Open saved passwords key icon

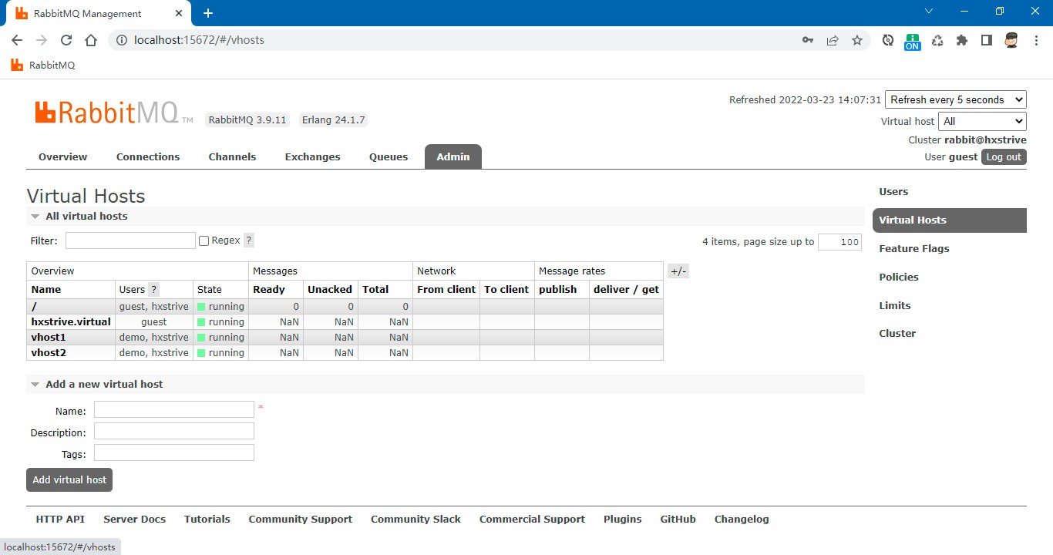808,40
